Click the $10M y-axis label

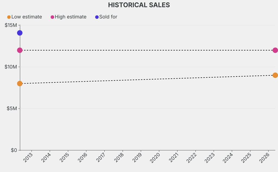click(x=11, y=67)
